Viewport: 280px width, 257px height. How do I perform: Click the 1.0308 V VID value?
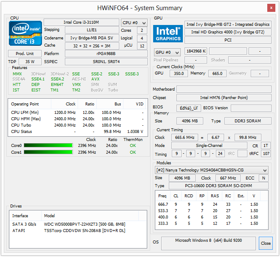coord(135,132)
